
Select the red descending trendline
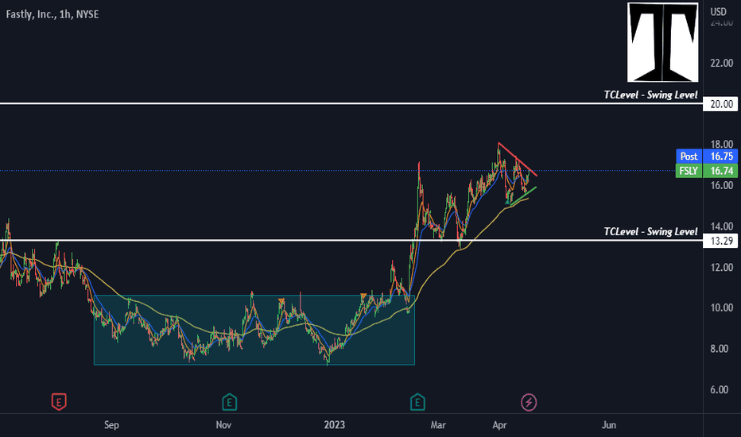(517, 159)
